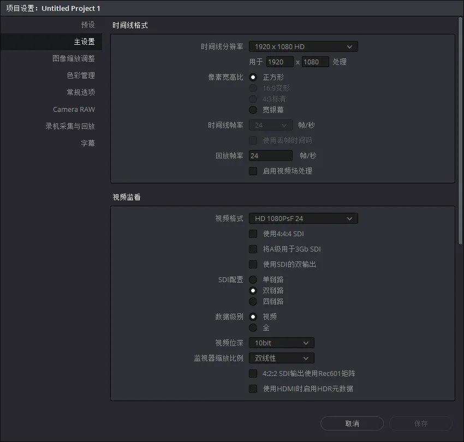This screenshot has width=464, height=442.
Task: Open the 时间线分辨率 dropdown
Action: pyautogui.click(x=302, y=46)
